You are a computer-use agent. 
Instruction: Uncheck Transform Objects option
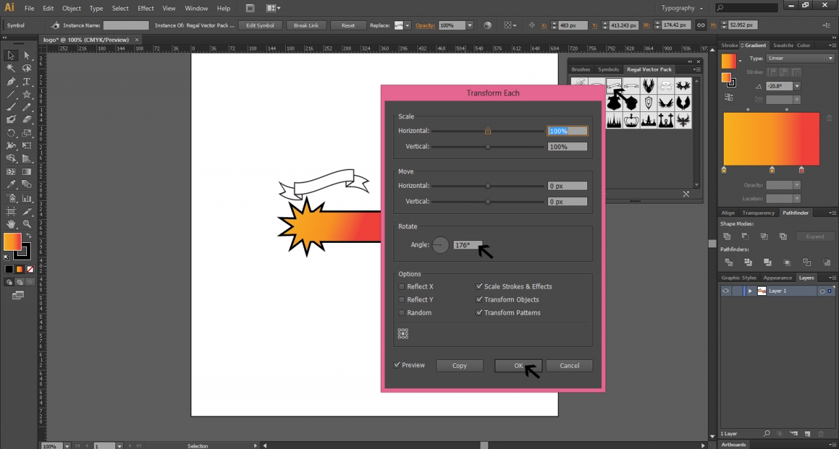[479, 300]
